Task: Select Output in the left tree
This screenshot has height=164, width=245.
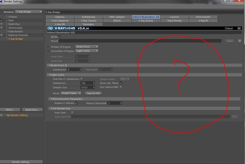Action: coord(12,17)
